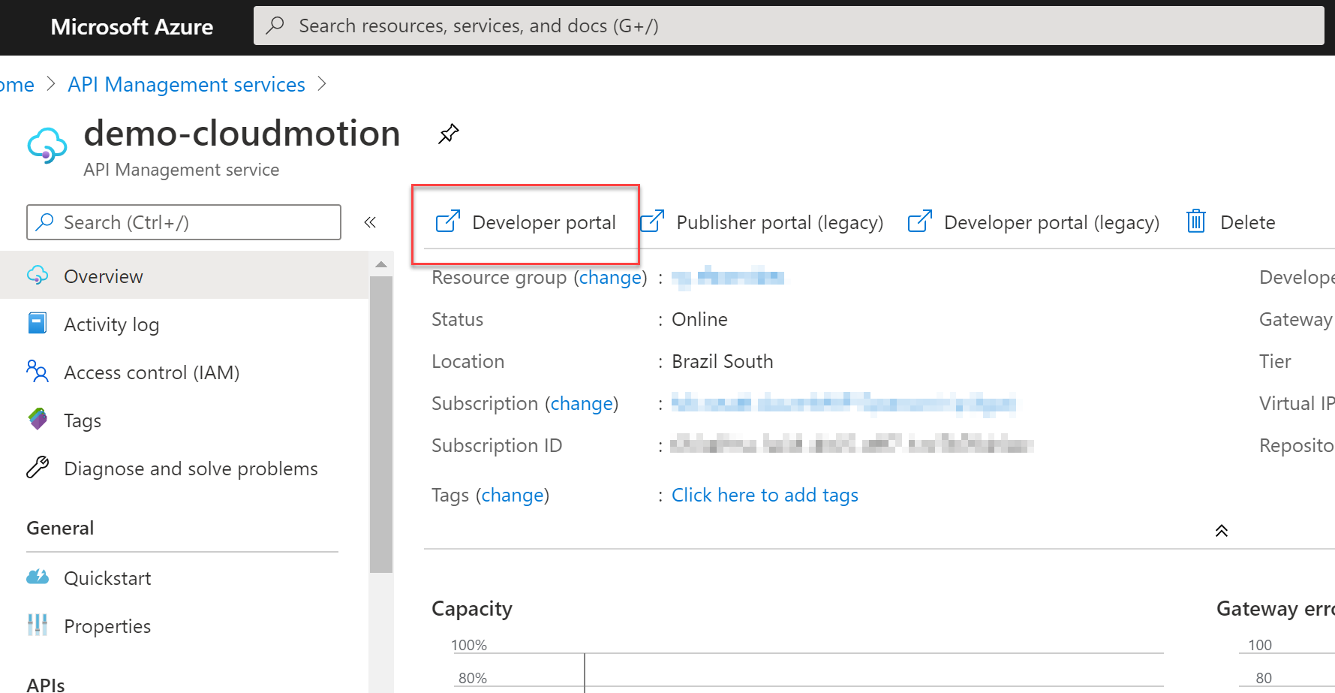Viewport: 1335px width, 693px height.
Task: Click the 'APIs' section header
Action: coord(46,684)
